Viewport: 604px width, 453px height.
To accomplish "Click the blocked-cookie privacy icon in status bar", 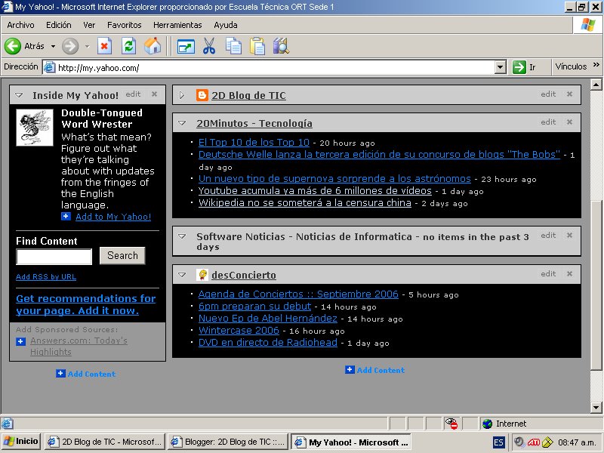I will pos(451,424).
